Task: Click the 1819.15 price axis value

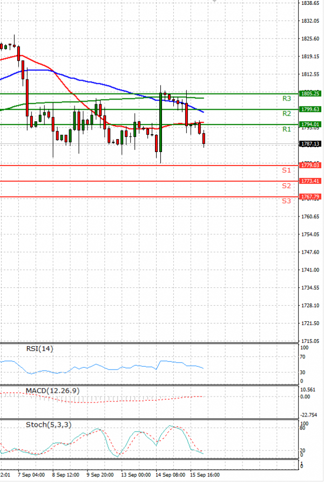Action: click(x=310, y=57)
